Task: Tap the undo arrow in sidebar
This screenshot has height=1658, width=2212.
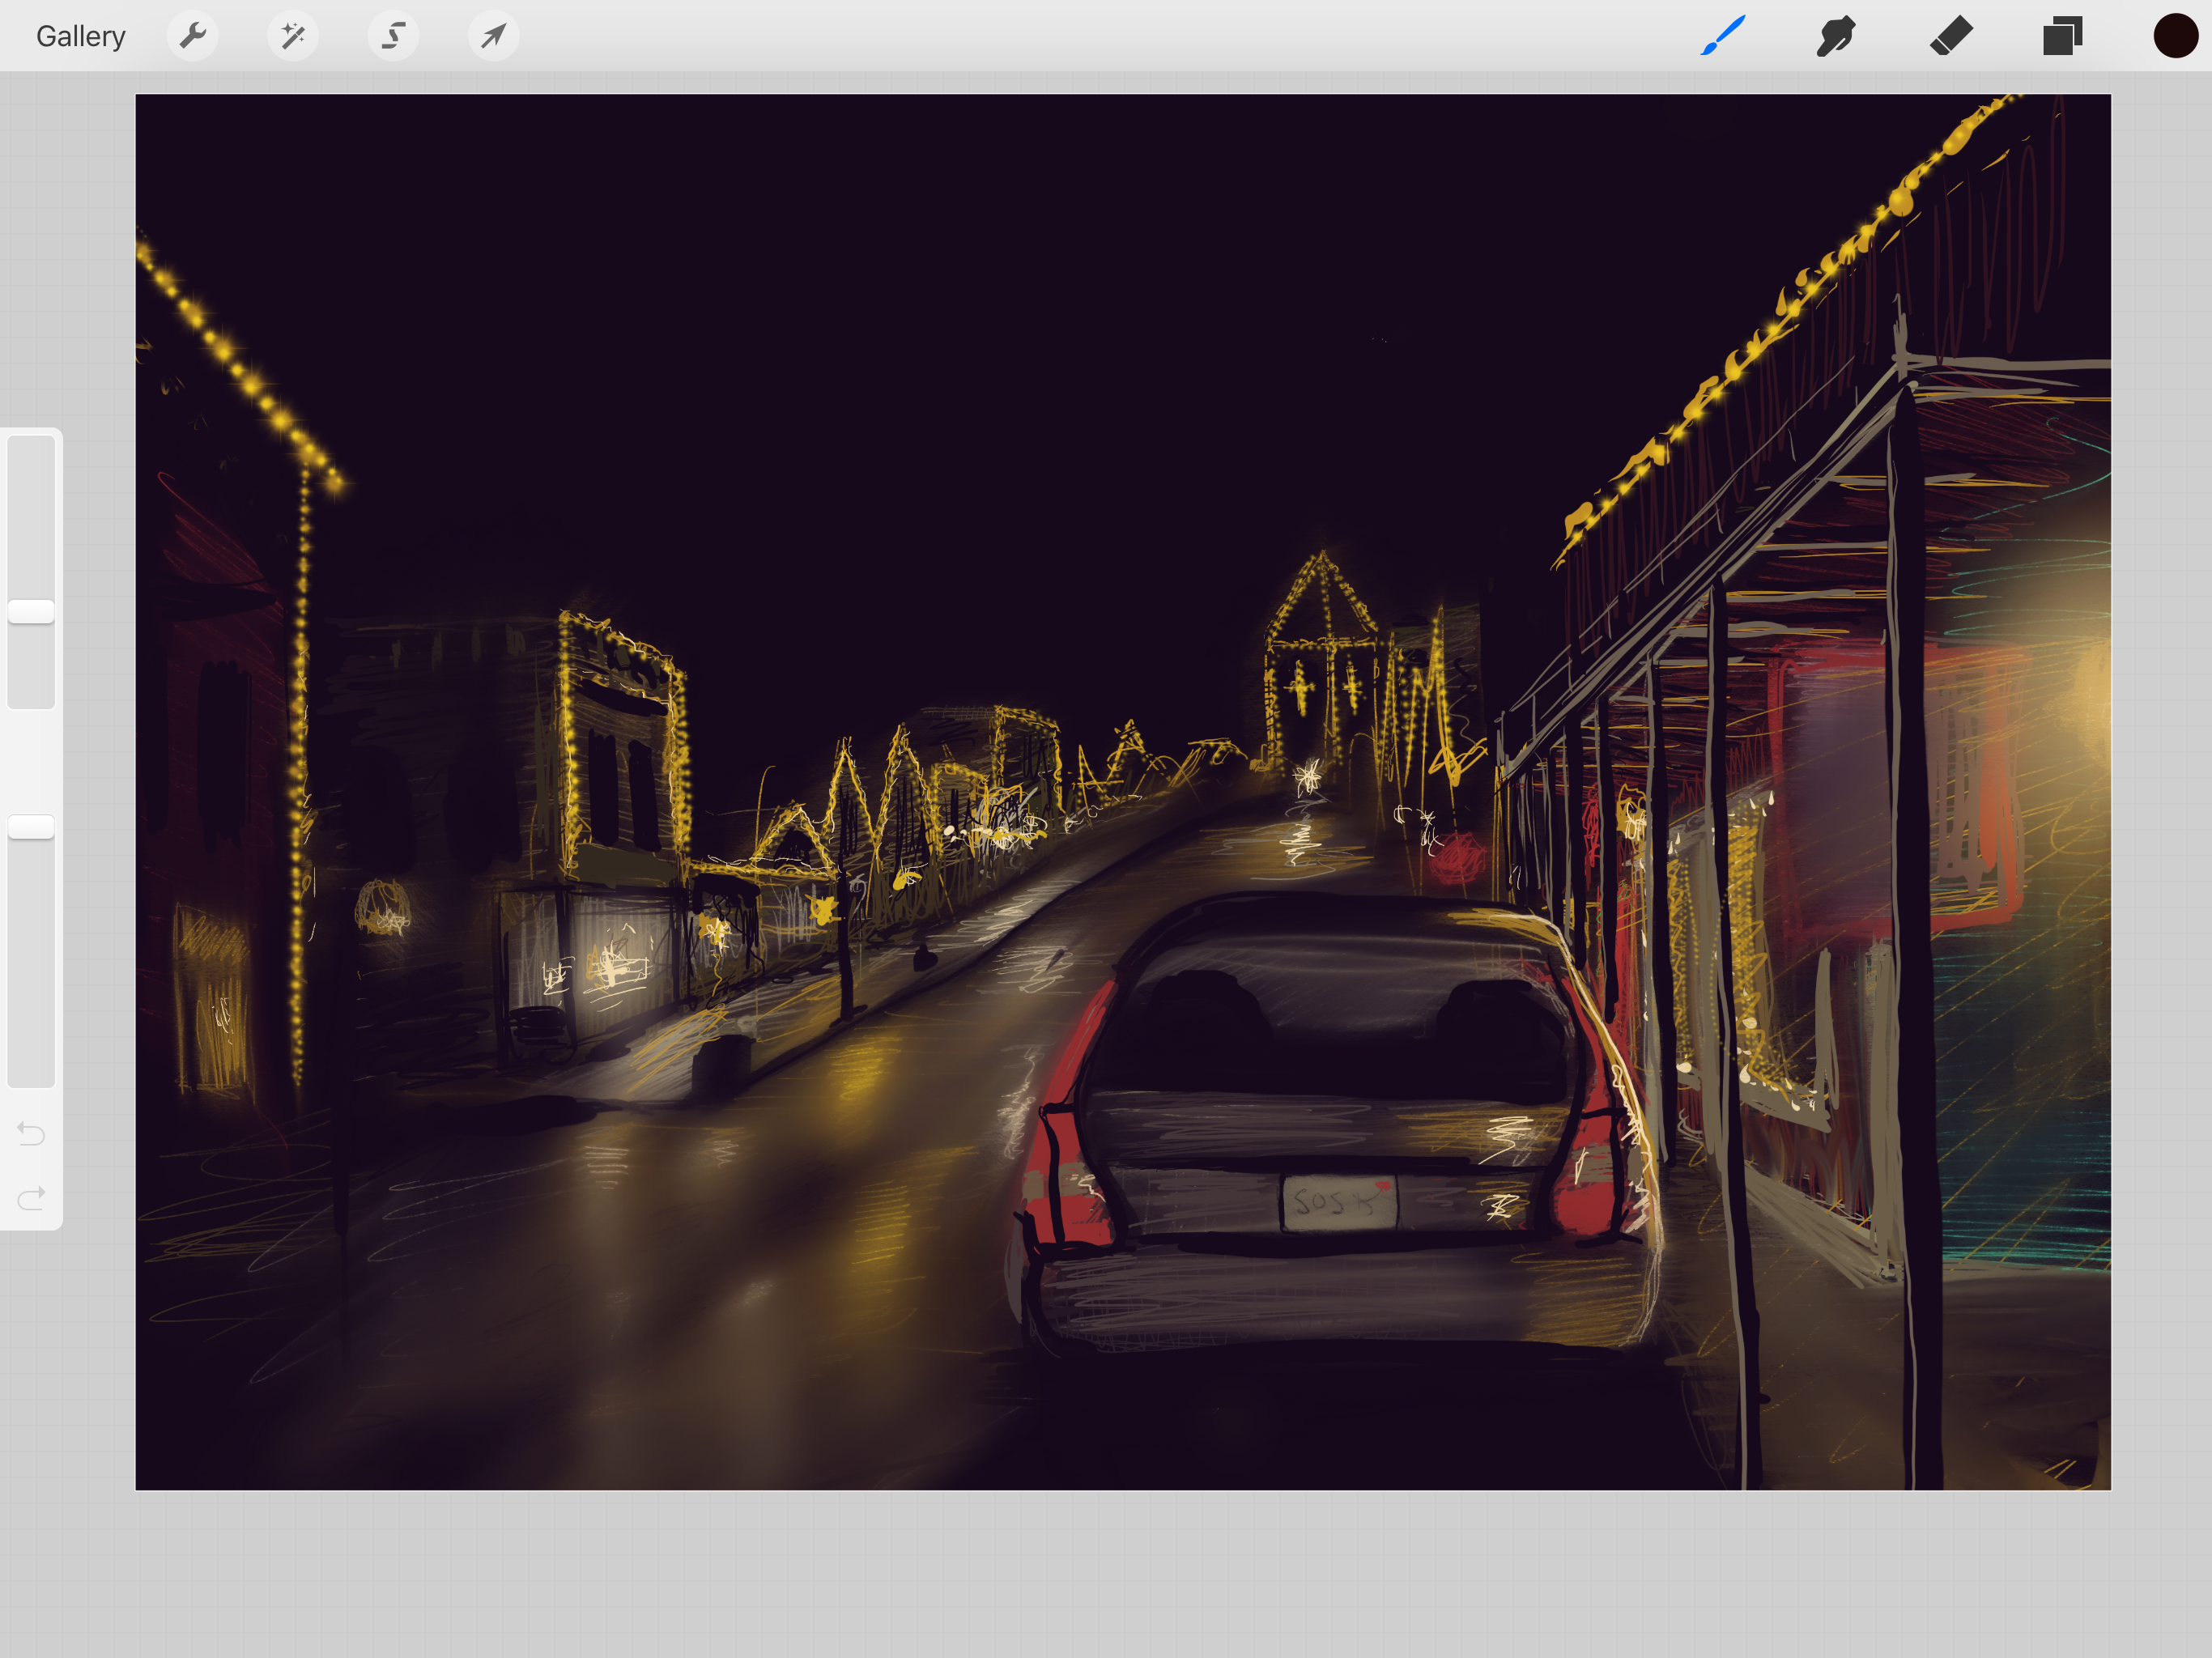Action: [x=31, y=1134]
